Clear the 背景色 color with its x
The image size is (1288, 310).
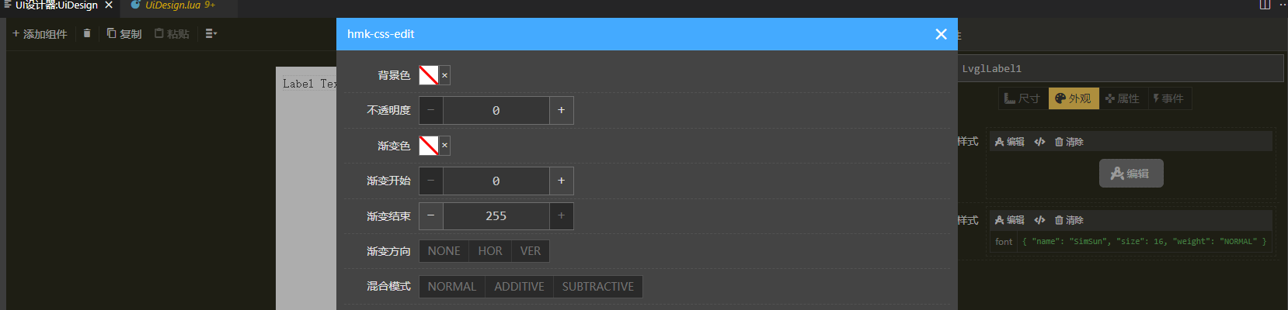point(444,75)
